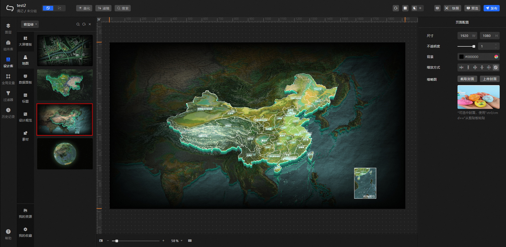The width and height of the screenshot is (506, 247).
Task: Open the 标题 title category tab
Action: point(25,98)
